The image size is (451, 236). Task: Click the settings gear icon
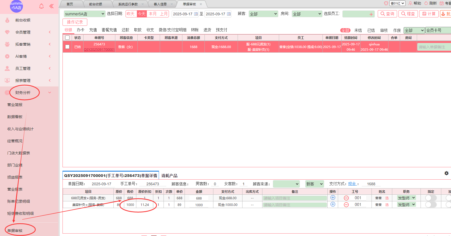coord(446,173)
